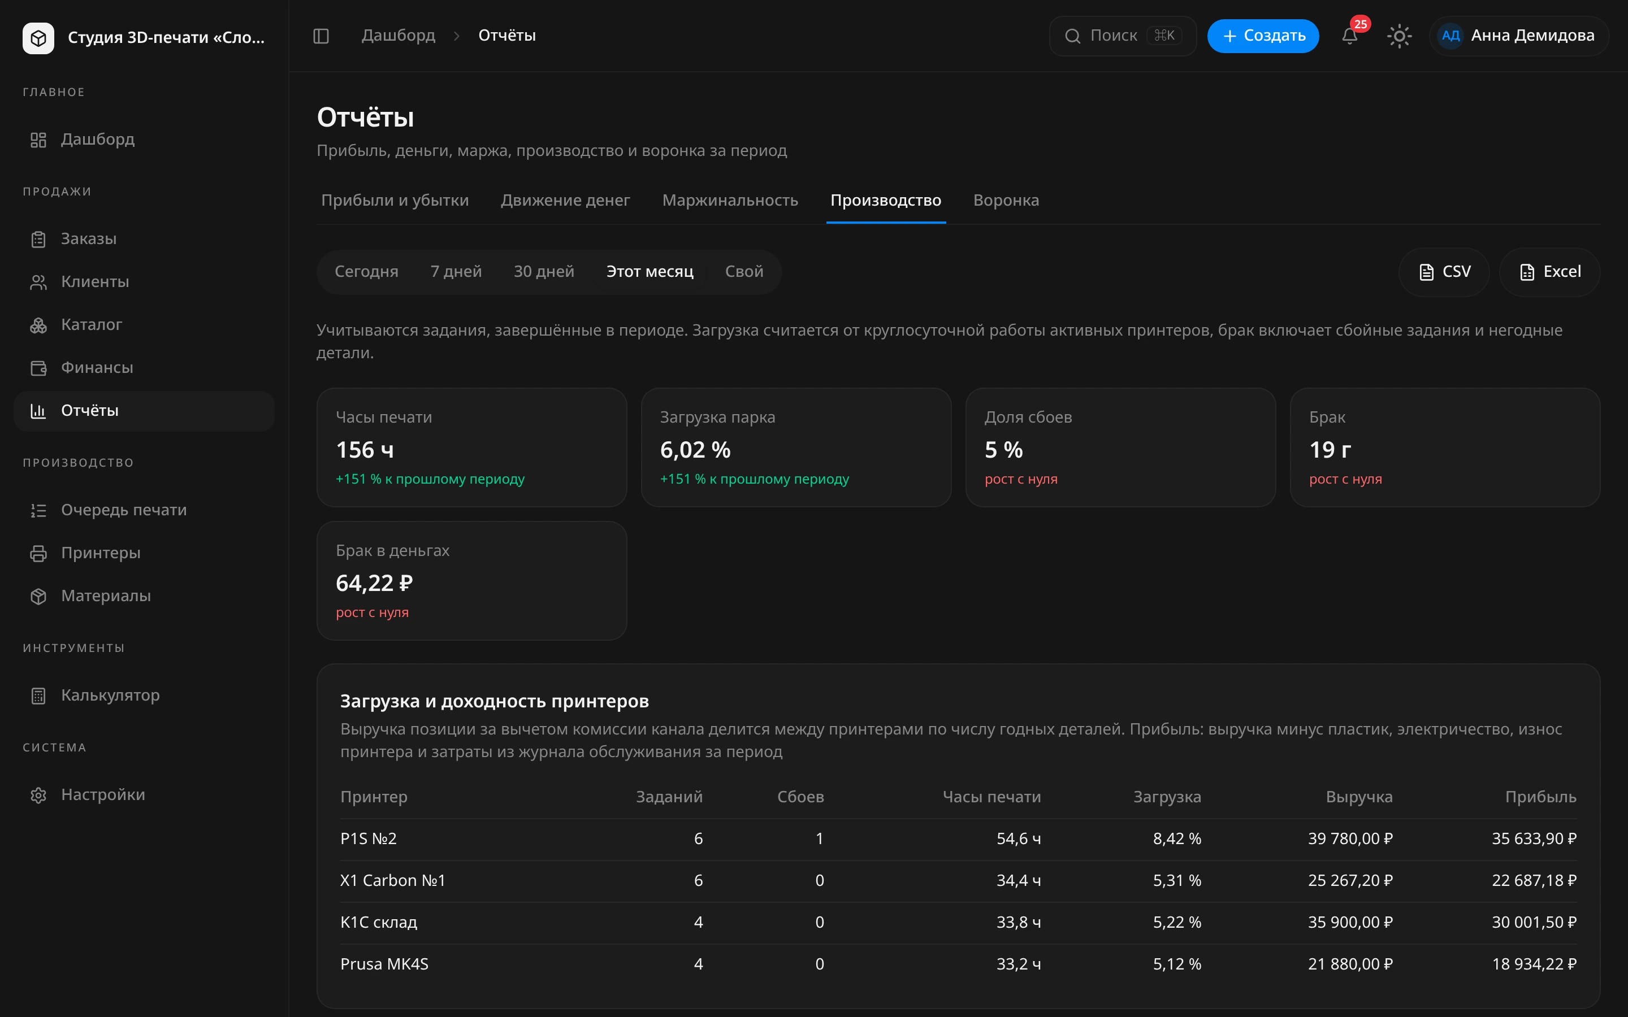Switch to Движение денег tab
Viewport: 1628px width, 1017px height.
click(x=565, y=201)
